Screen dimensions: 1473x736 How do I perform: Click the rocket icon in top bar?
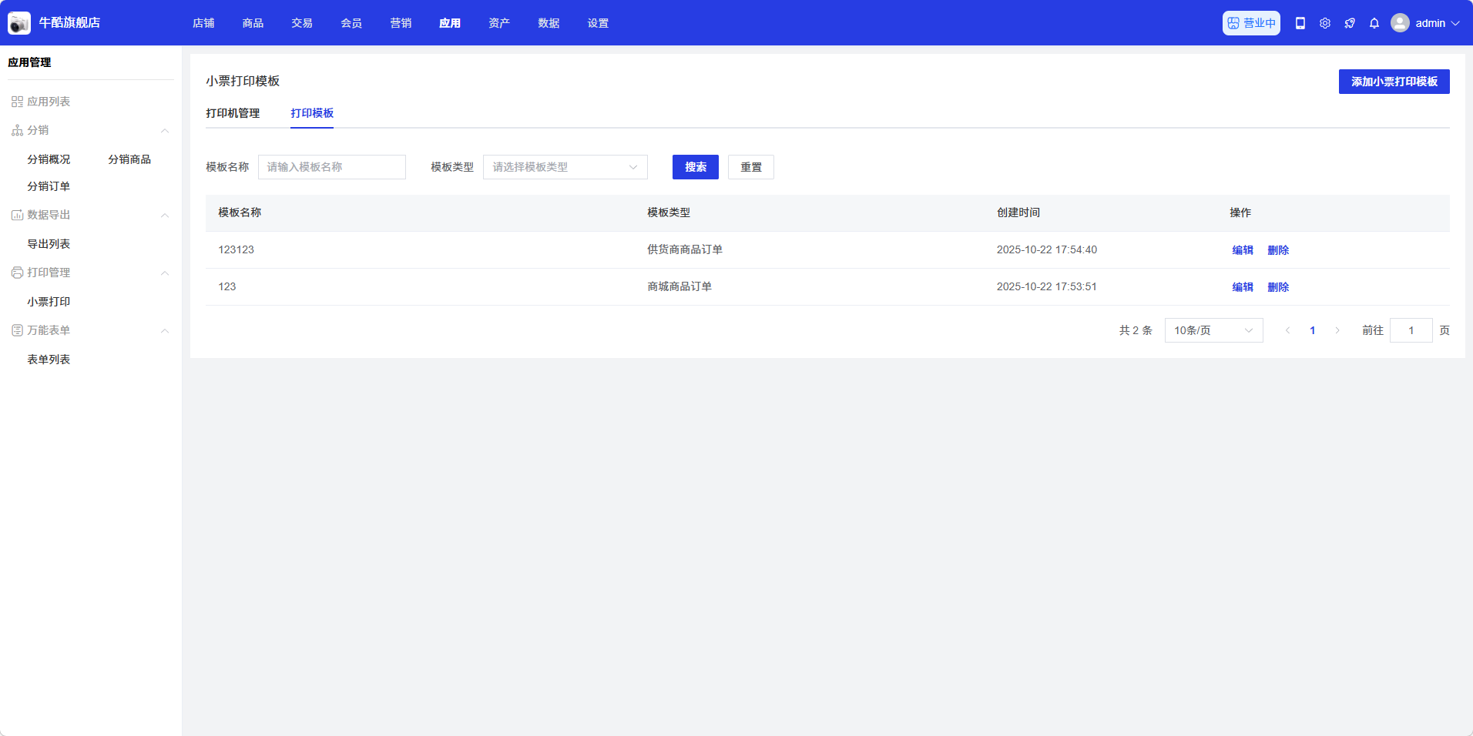[x=1349, y=23]
